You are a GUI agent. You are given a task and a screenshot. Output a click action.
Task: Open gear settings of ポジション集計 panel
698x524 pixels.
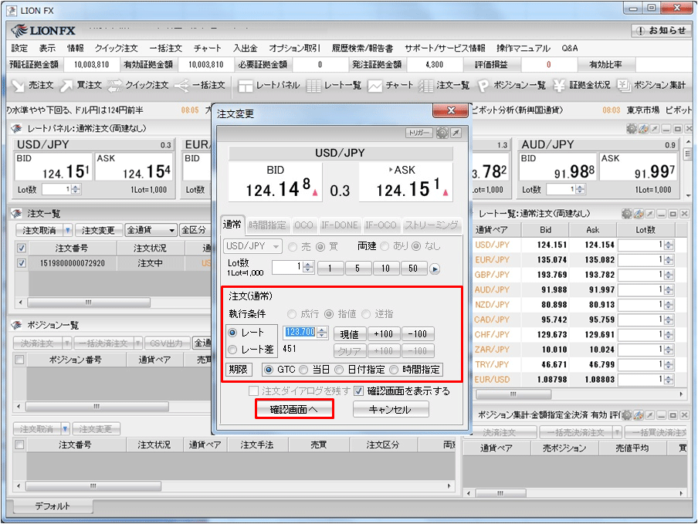[627, 415]
